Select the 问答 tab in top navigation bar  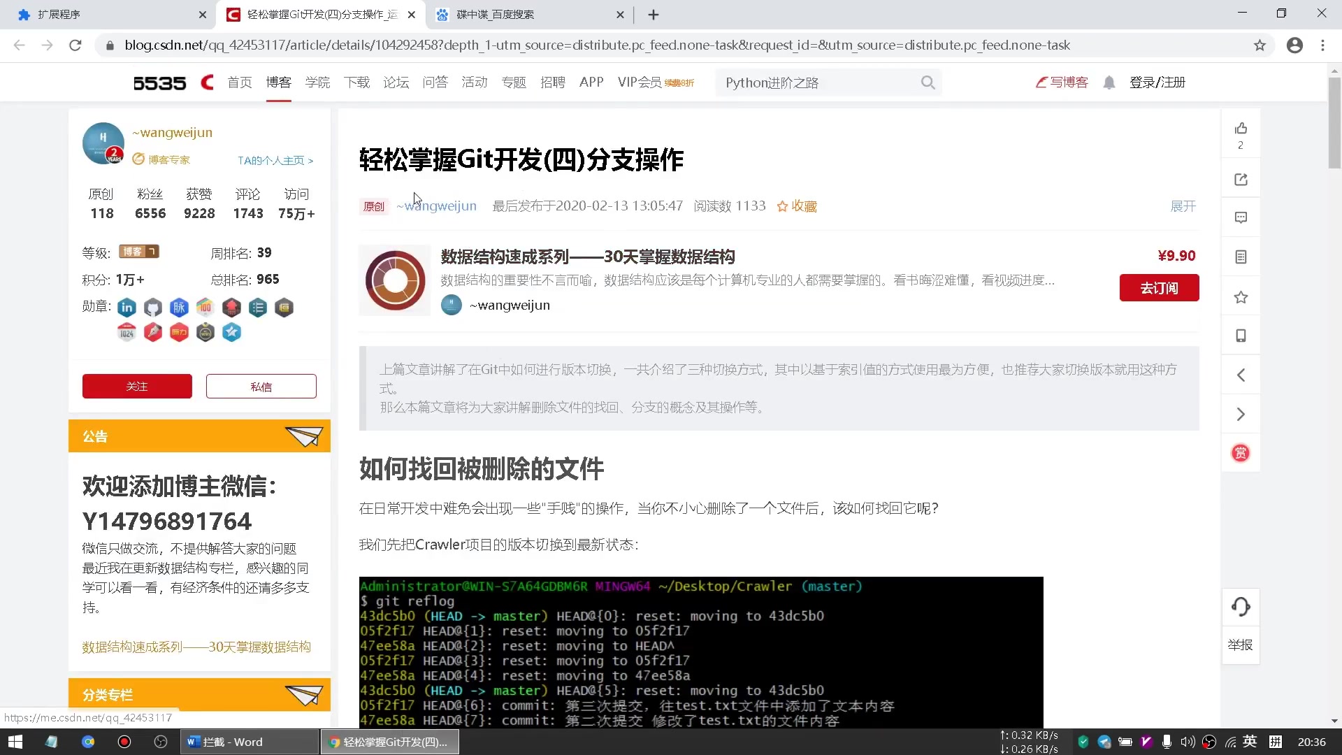[434, 82]
